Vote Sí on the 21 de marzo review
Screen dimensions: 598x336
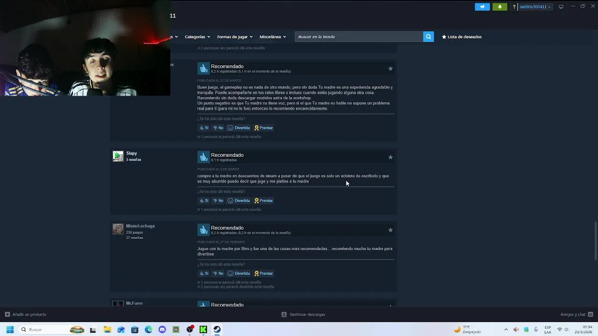[x=204, y=128]
